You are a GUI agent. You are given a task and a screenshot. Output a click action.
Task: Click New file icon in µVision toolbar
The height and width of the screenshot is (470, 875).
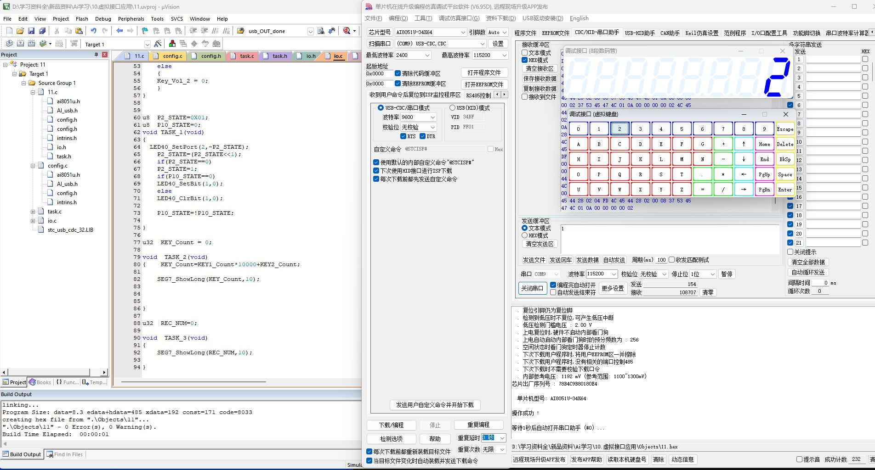(9, 31)
